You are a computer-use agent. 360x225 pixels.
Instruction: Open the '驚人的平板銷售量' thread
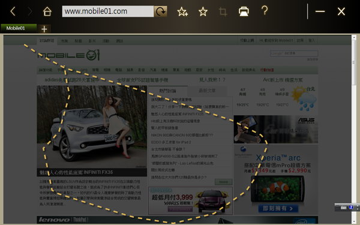(x=164, y=128)
